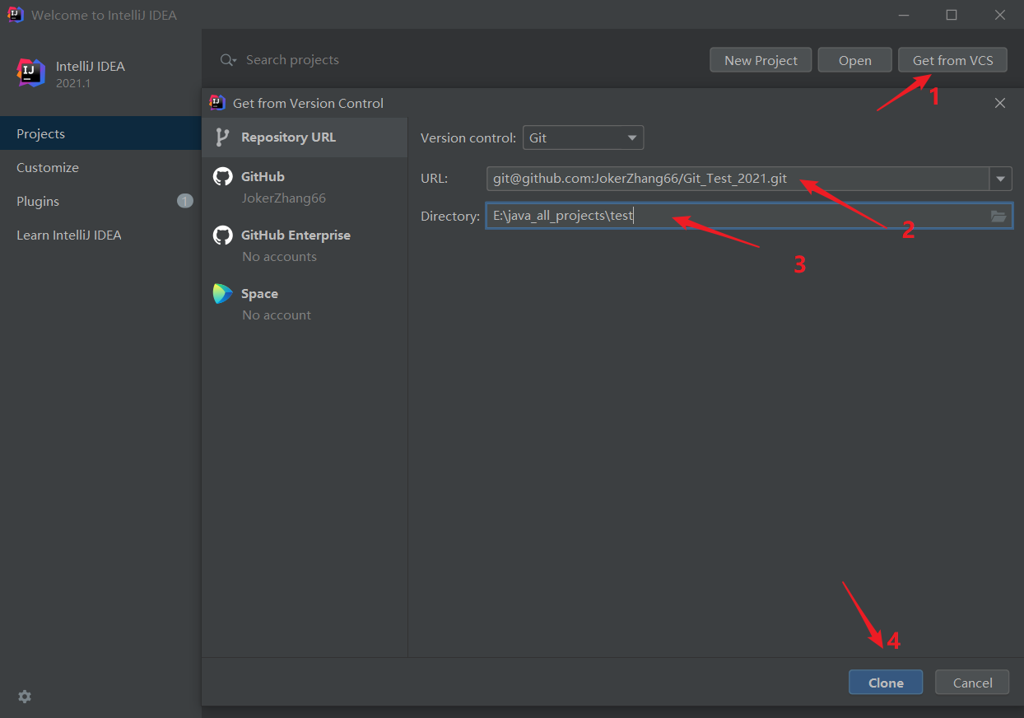Click the folder browse icon in Directory field
The image size is (1024, 718).
point(998,217)
